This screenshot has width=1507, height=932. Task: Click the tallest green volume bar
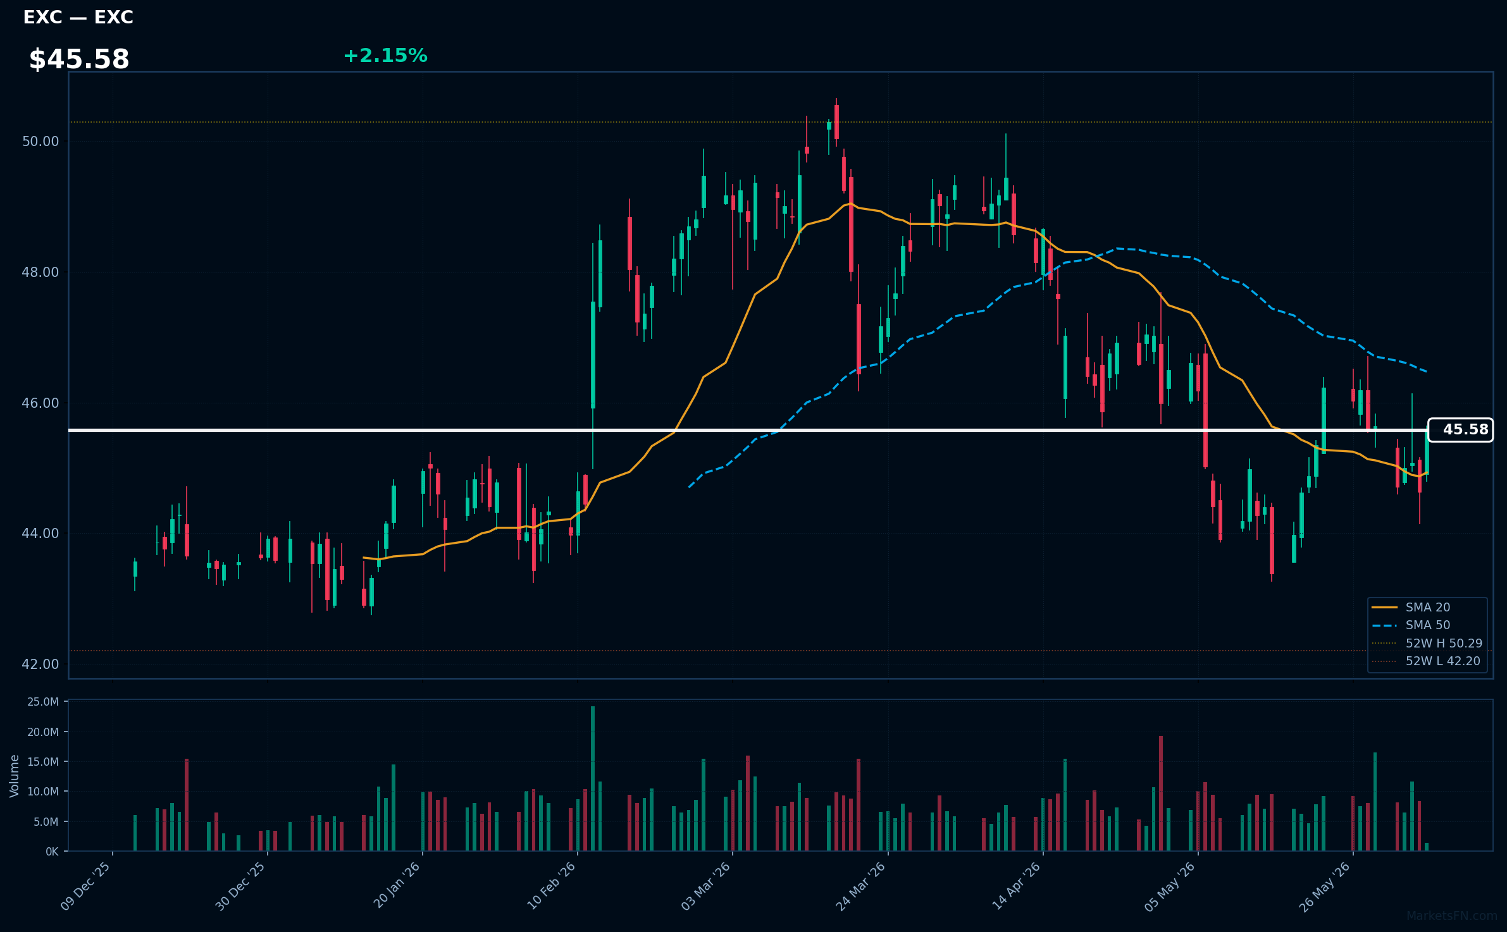[593, 778]
